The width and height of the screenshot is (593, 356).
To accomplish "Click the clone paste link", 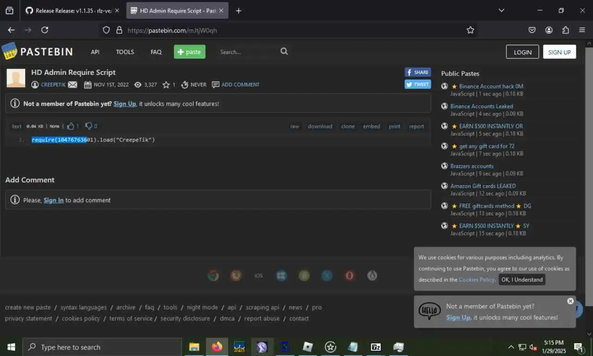I will click(x=347, y=126).
